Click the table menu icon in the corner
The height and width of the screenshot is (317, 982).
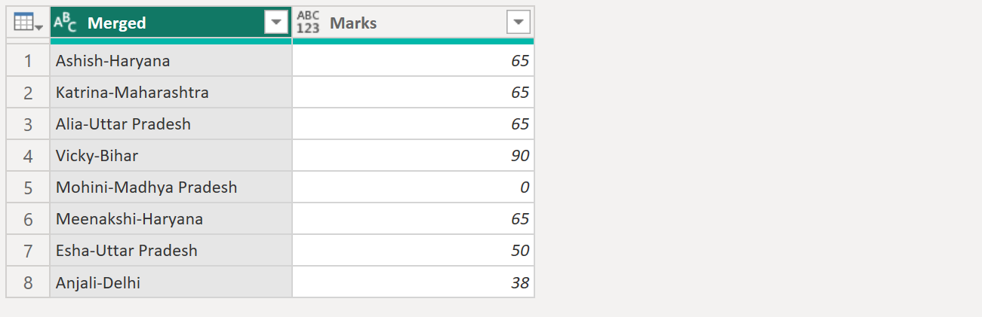pos(28,23)
